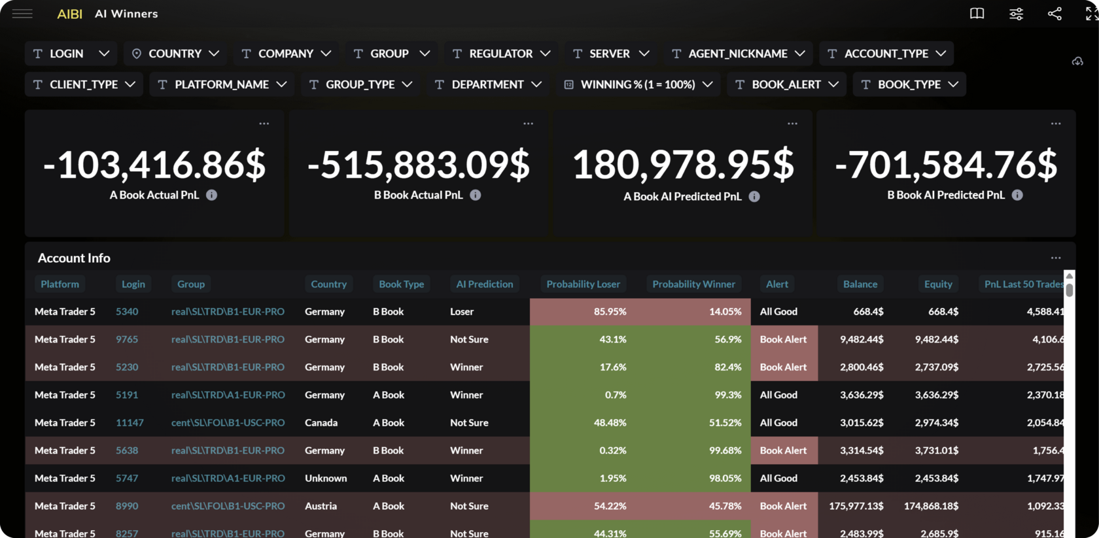
Task: Open B Book AI Predicted PnL card options
Action: click(x=1056, y=124)
